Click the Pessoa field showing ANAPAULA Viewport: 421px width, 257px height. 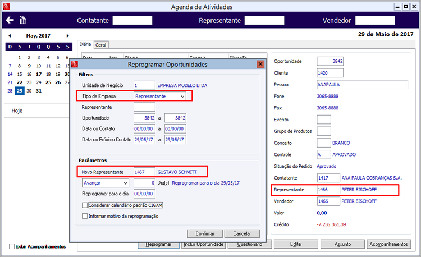click(x=362, y=85)
